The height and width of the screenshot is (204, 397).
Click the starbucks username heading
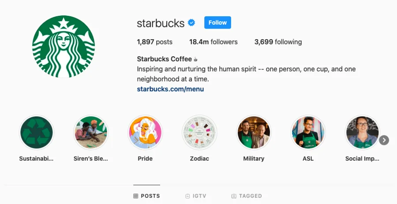161,23
